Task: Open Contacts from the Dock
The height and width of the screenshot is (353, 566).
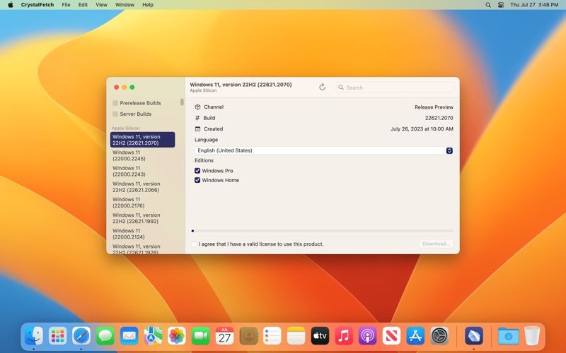Action: [x=249, y=336]
